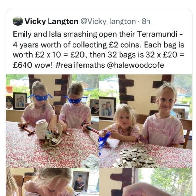The height and width of the screenshot is (196, 196).
Task: Click the red-handled hammer in right girl's hand
Action: coord(91,129)
